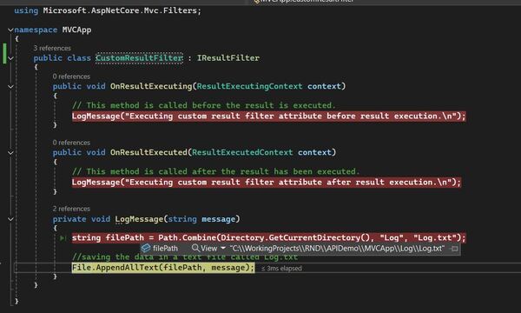
Task: Click the ResultExecutingContext parameter type
Action: click(x=249, y=86)
